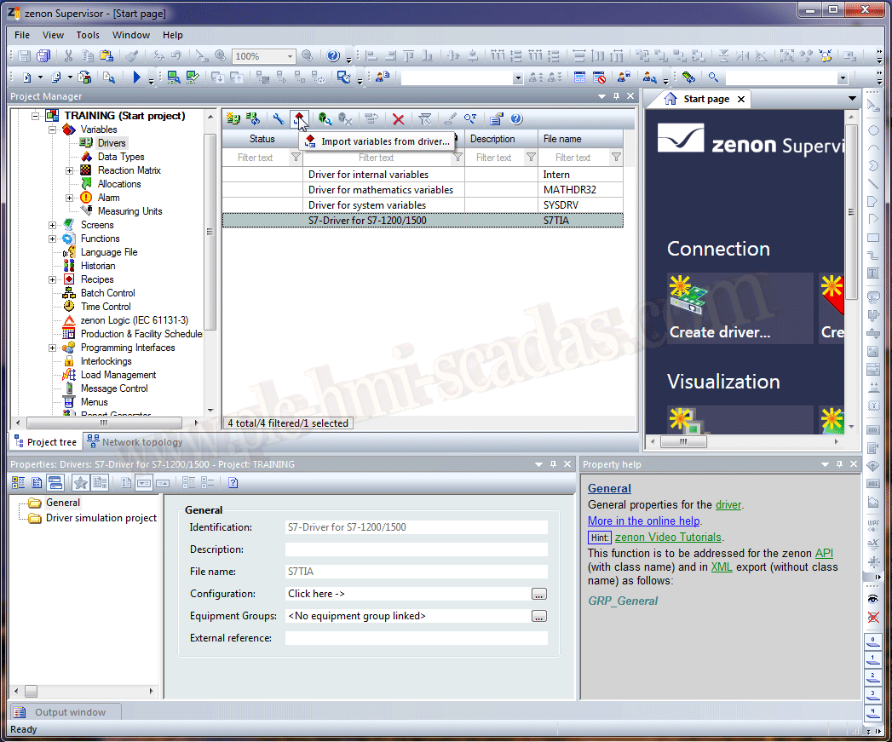The height and width of the screenshot is (742, 892).
Task: Click the Create driver tile icon
Action: (691, 296)
